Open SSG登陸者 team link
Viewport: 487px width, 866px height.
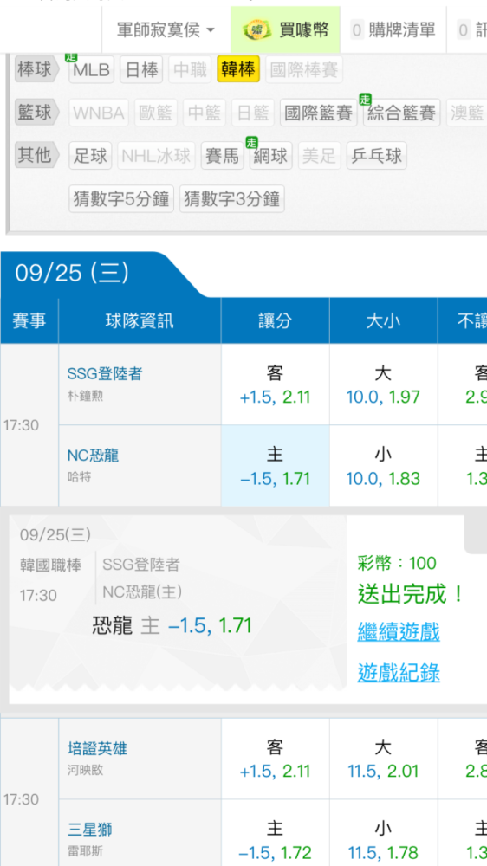[x=105, y=374]
